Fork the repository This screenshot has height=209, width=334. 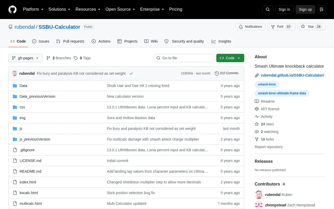click(281, 27)
